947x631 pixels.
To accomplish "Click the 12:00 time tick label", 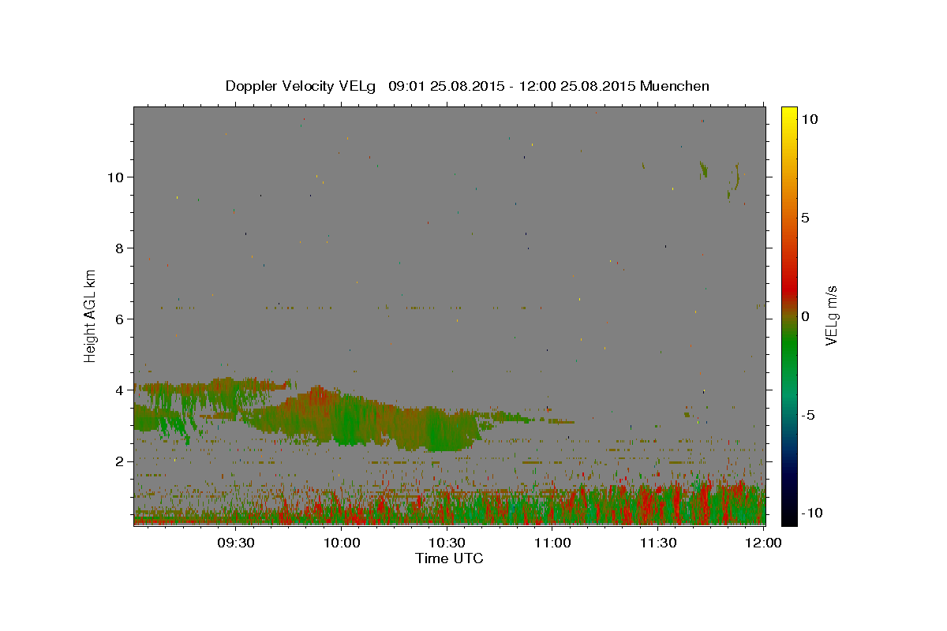I will [764, 543].
